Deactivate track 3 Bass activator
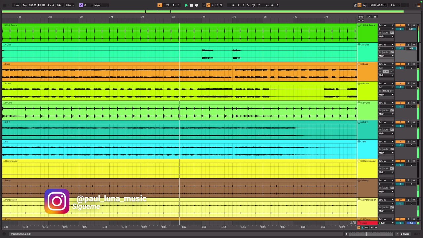423x238 pixels. [x=400, y=64]
